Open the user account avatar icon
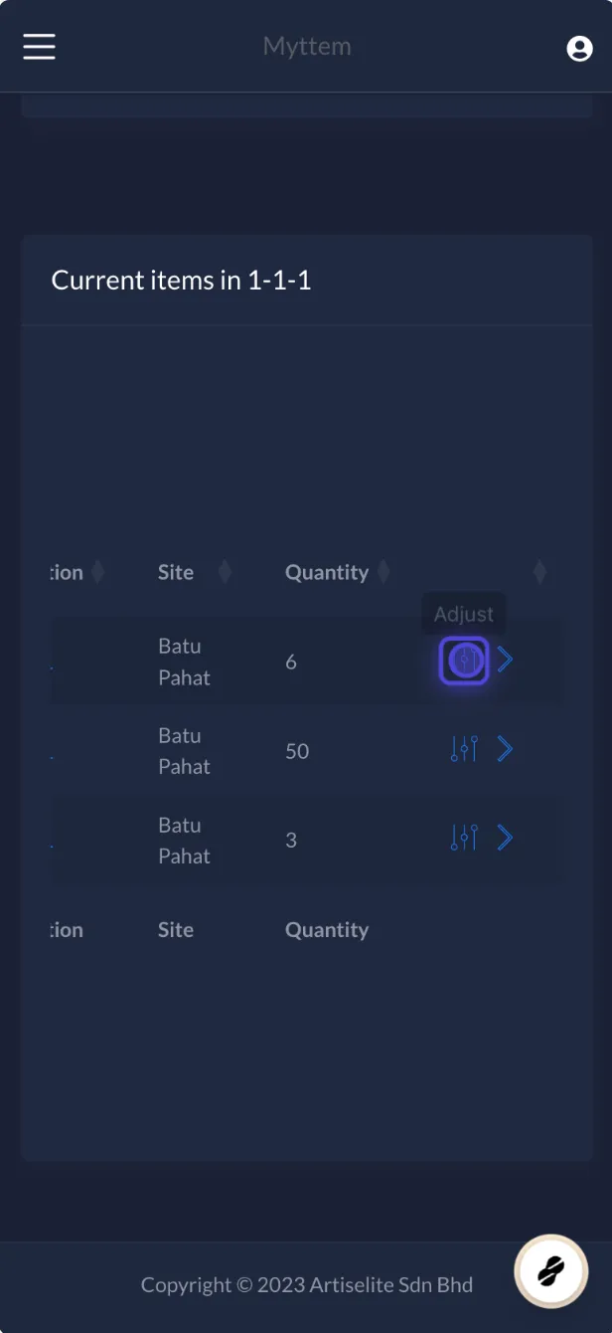 (579, 47)
